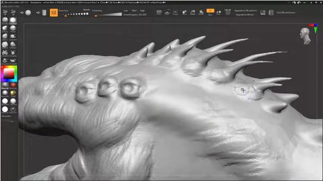
Task: Click the 3D print export icon
Action: tap(228, 12)
